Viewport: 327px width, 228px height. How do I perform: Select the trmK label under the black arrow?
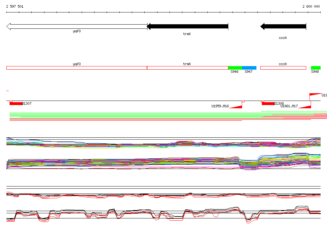[187, 34]
